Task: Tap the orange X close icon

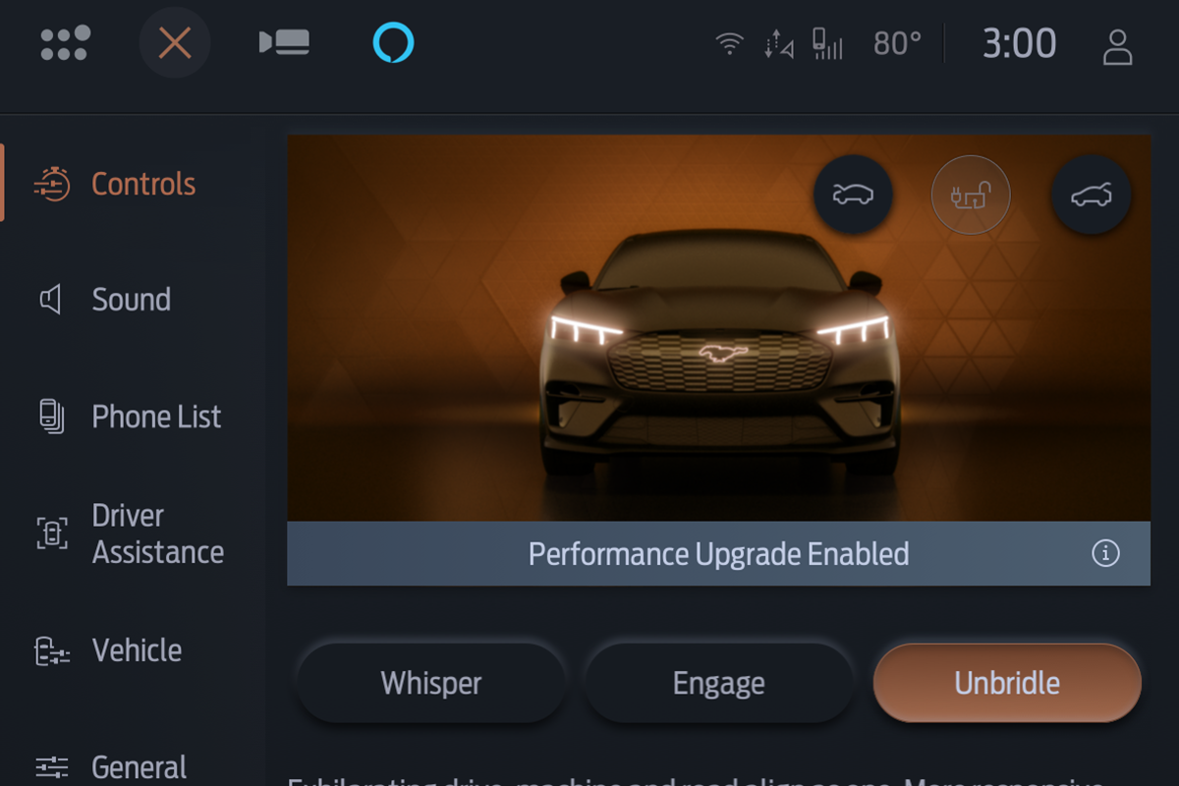Action: pos(175,43)
